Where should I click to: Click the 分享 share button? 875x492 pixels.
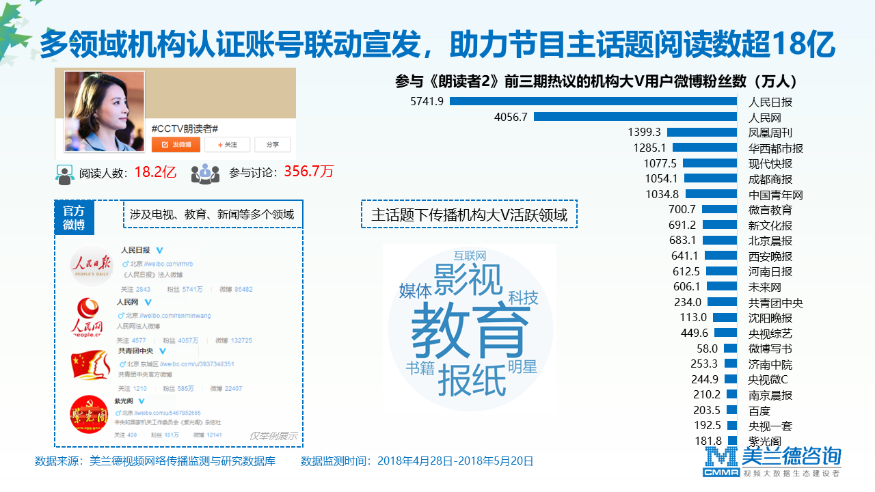(272, 144)
